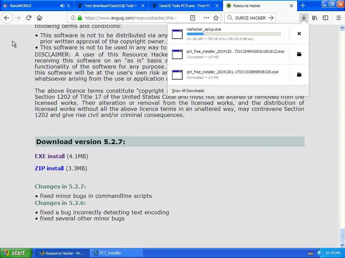This screenshot has width=345, height=258.
Task: Bookmark this page with the star
Action: point(216,18)
